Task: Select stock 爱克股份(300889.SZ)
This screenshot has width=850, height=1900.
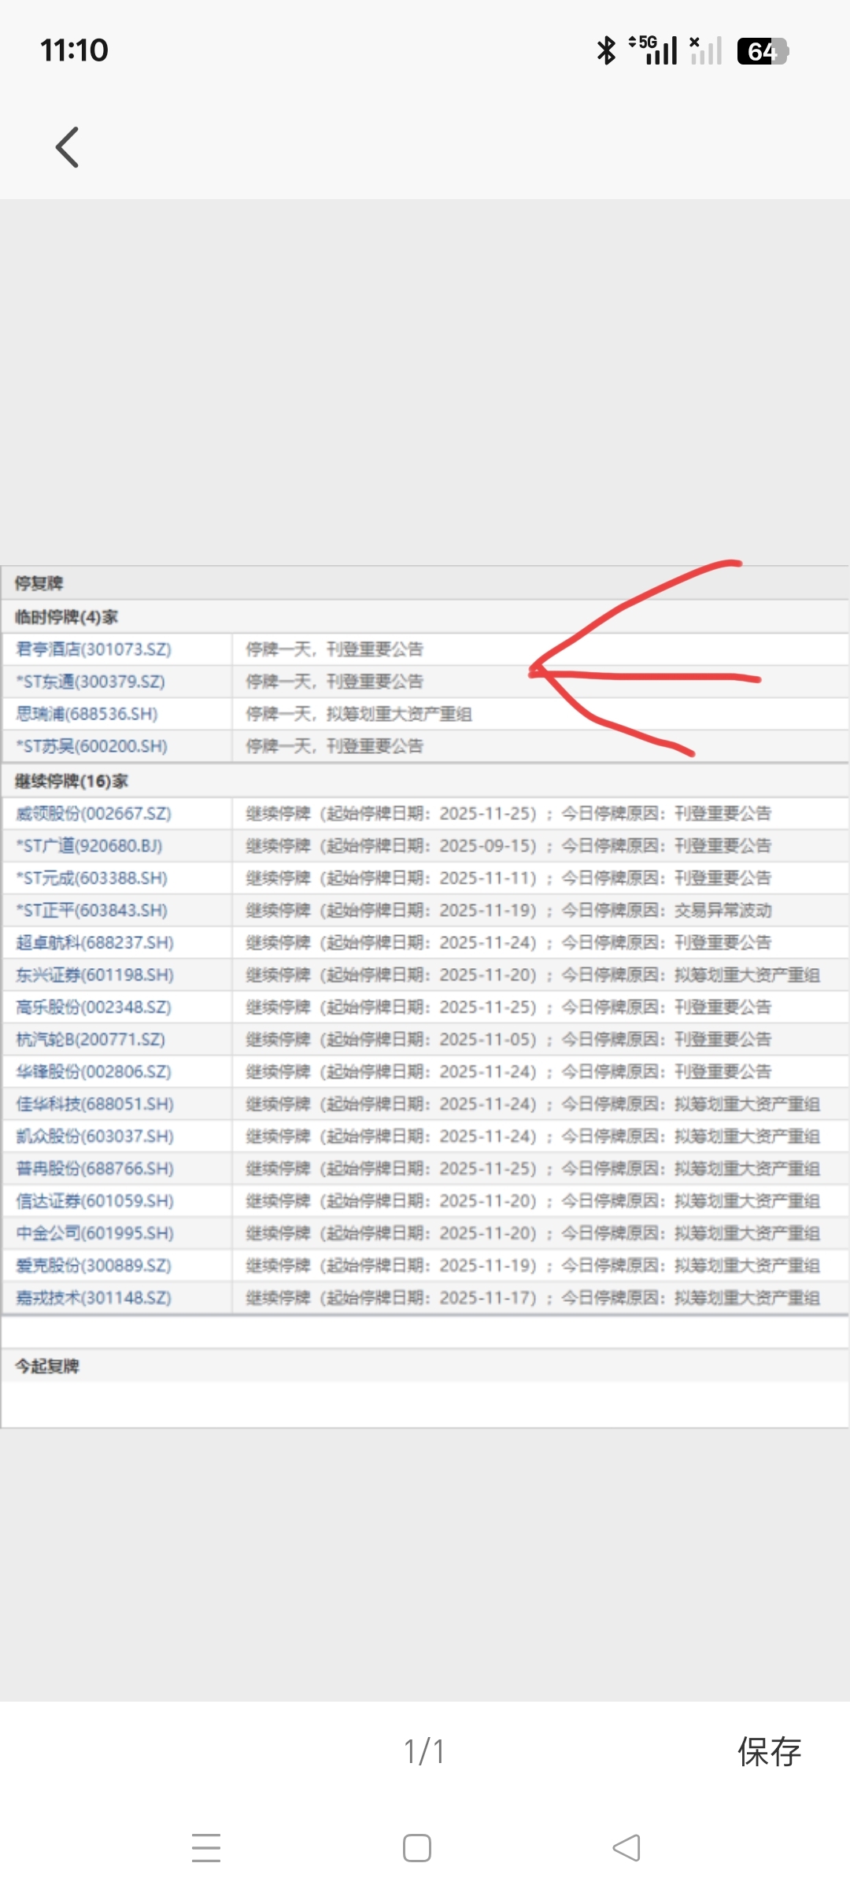Action: point(94,1266)
